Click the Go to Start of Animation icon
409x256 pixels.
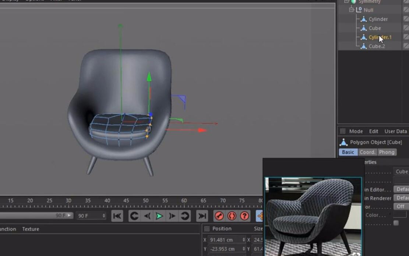pos(117,217)
